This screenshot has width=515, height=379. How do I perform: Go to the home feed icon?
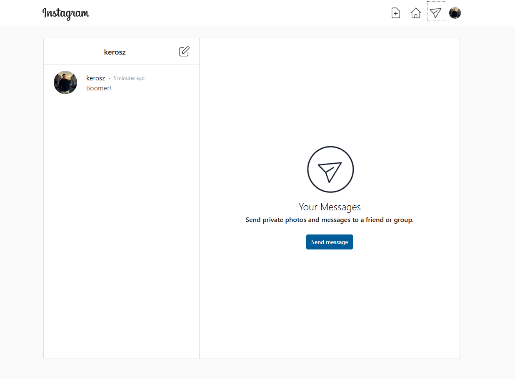(416, 13)
